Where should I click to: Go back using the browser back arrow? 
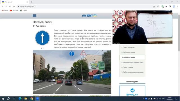point(3,6)
